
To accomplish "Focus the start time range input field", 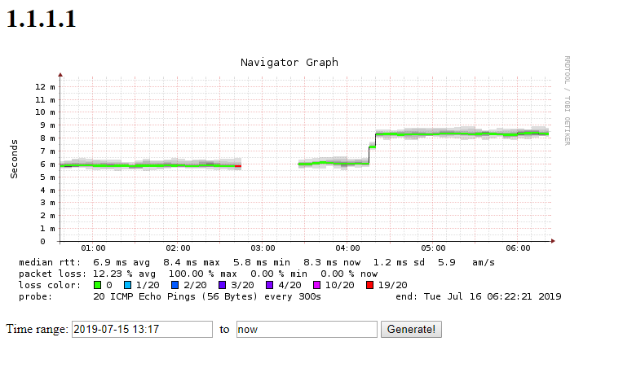I will pyautogui.click(x=142, y=330).
